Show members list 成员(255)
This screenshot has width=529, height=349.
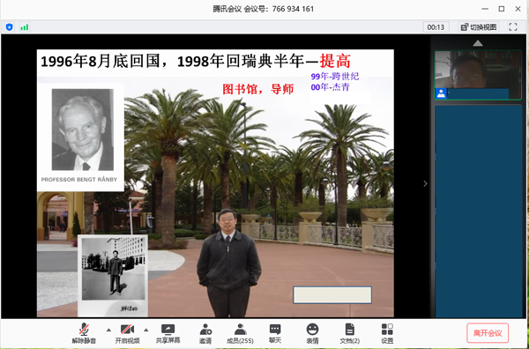(x=240, y=333)
